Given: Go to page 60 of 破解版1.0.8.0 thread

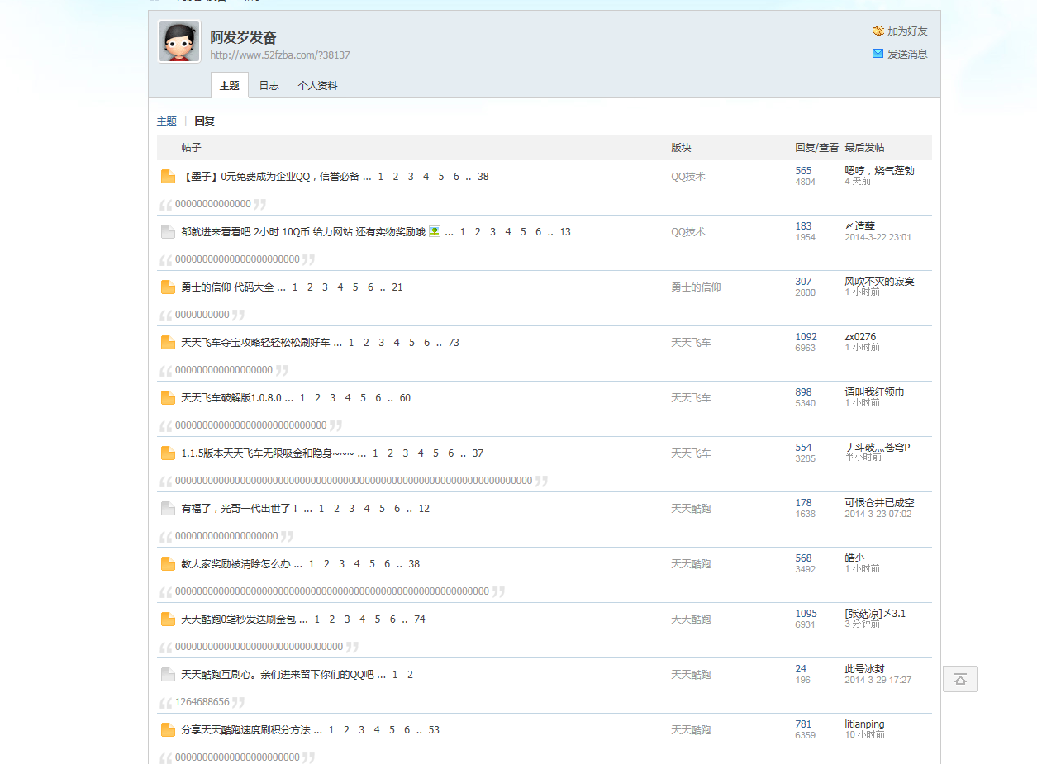Looking at the screenshot, I should click(405, 397).
